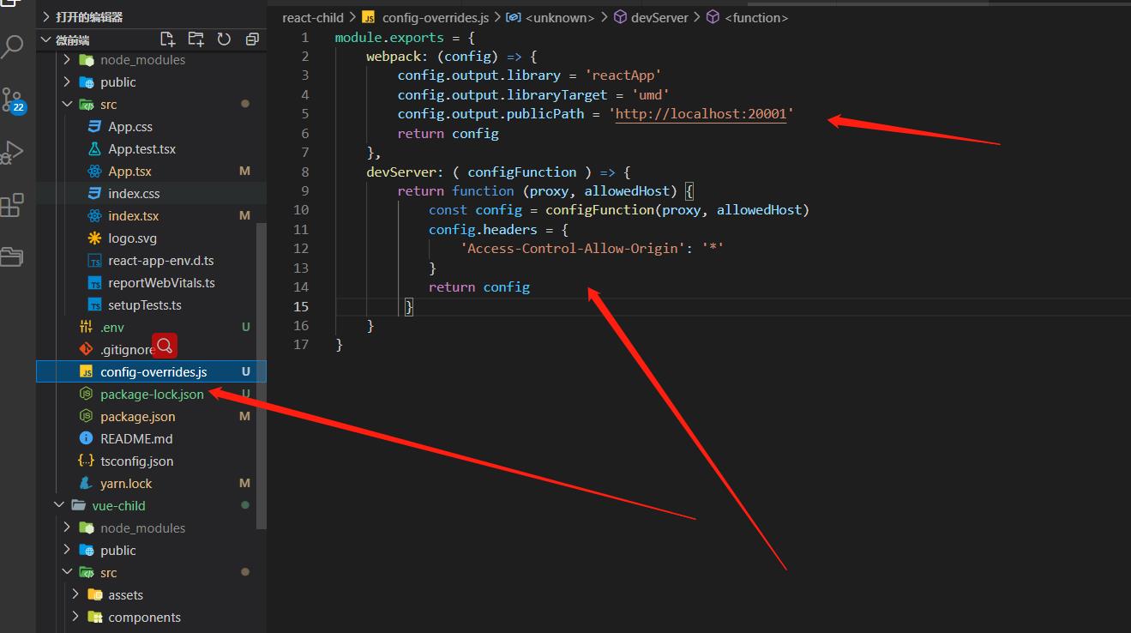Refresh the explorer tree

224,39
